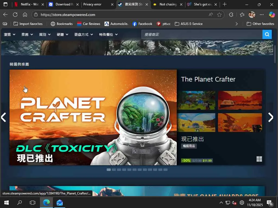Open the clock and date flyout

[x=255, y=203]
